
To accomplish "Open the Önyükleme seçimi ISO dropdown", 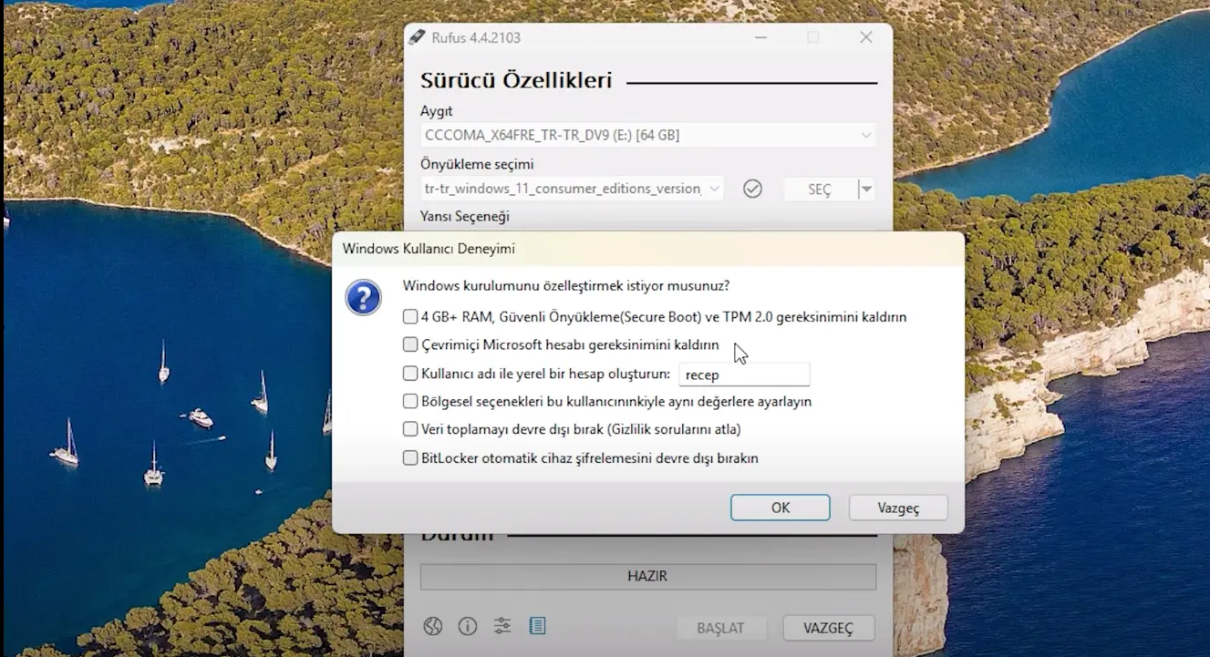I will [572, 189].
